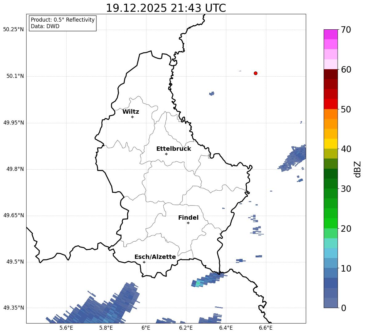Click the 'Data: DWD' text
365x334 pixels.
pyautogui.click(x=45, y=26)
